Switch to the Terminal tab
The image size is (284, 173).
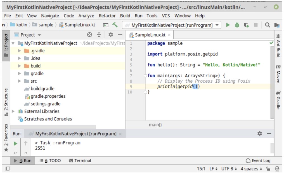(x=83, y=160)
